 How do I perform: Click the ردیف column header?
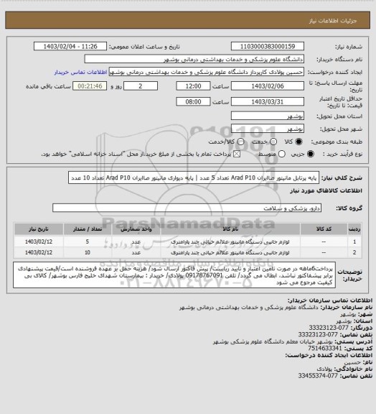coord(354,229)
